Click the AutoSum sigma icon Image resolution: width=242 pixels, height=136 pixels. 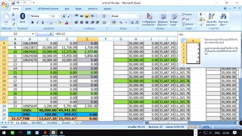point(201,14)
